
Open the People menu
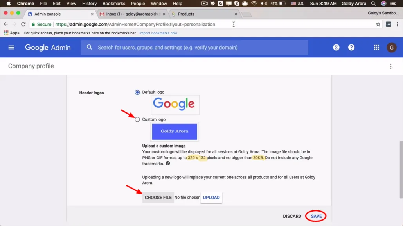click(138, 4)
